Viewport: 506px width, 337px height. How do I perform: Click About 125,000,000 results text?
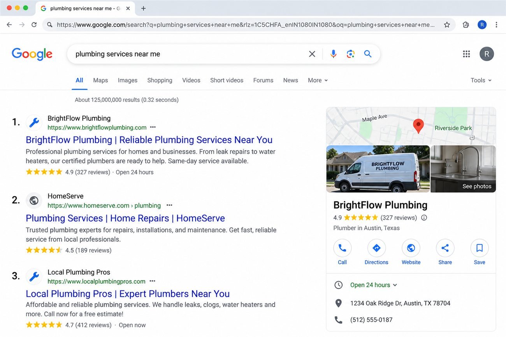126,100
